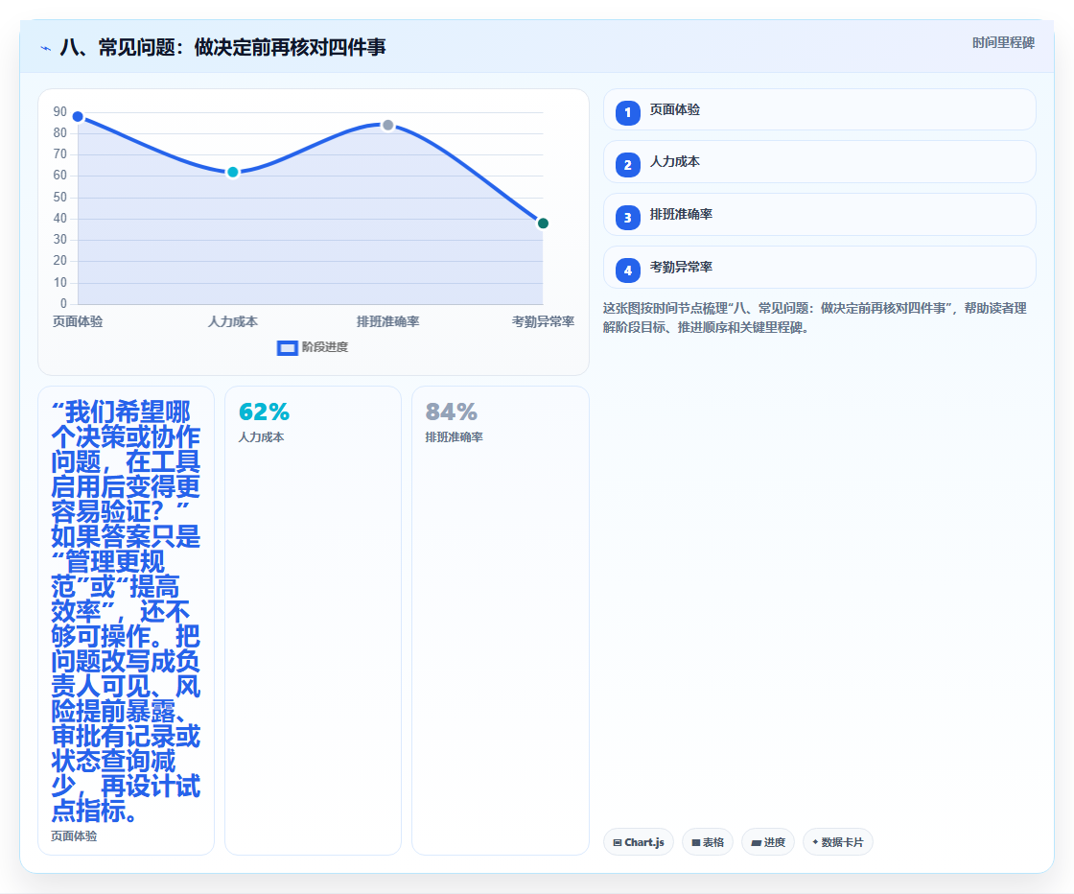Click the description paragraph starting 这张图按时间节点
The width and height of the screenshot is (1074, 894).
[815, 318]
